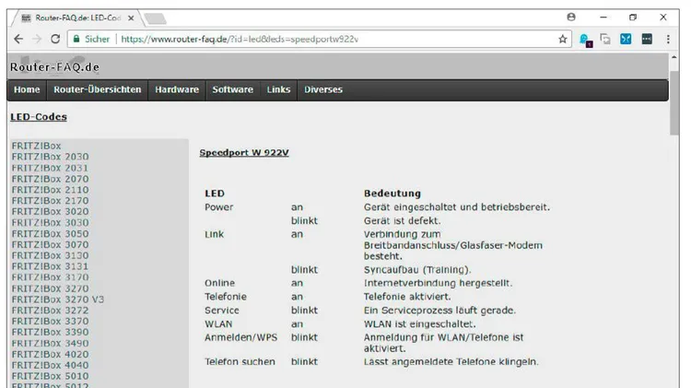Viewport: 691px width, 388px height.
Task: Select FRITZ!Box 3390 in the list
Action: point(51,332)
